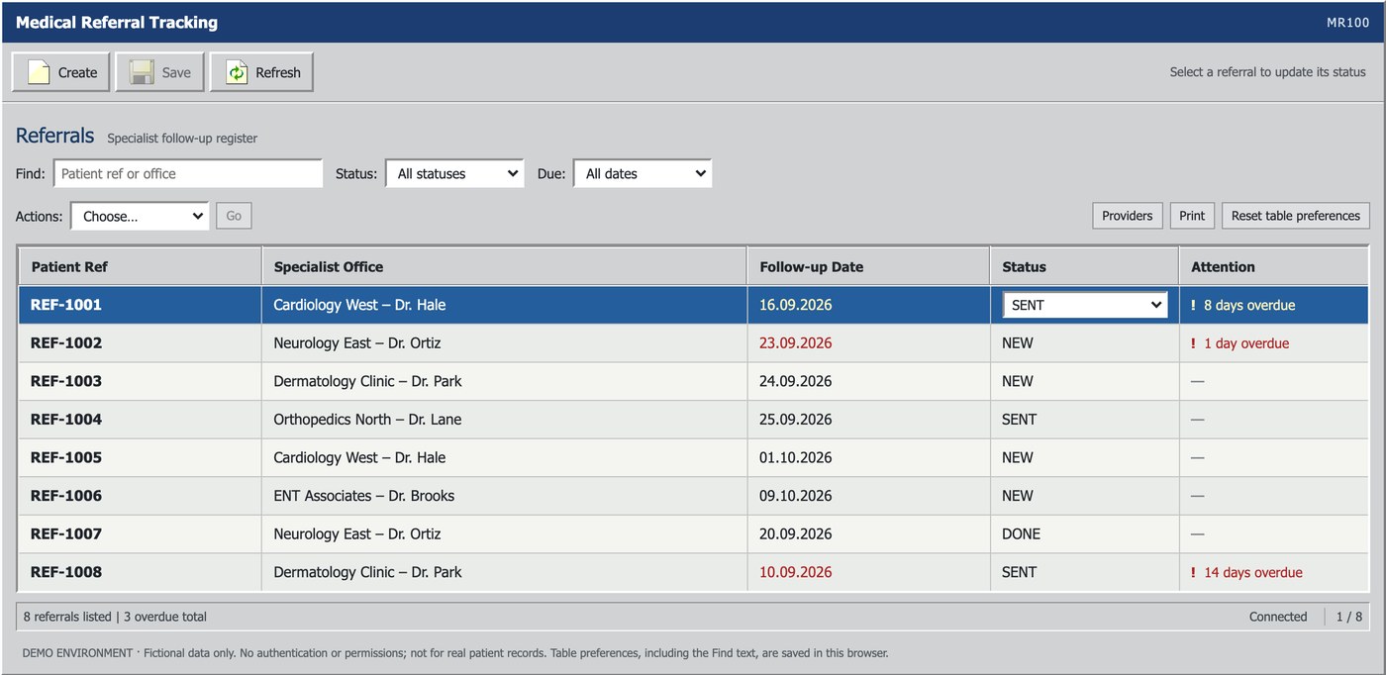Open the Providers button
Viewport: 1386px width, 675px height.
1127,216
